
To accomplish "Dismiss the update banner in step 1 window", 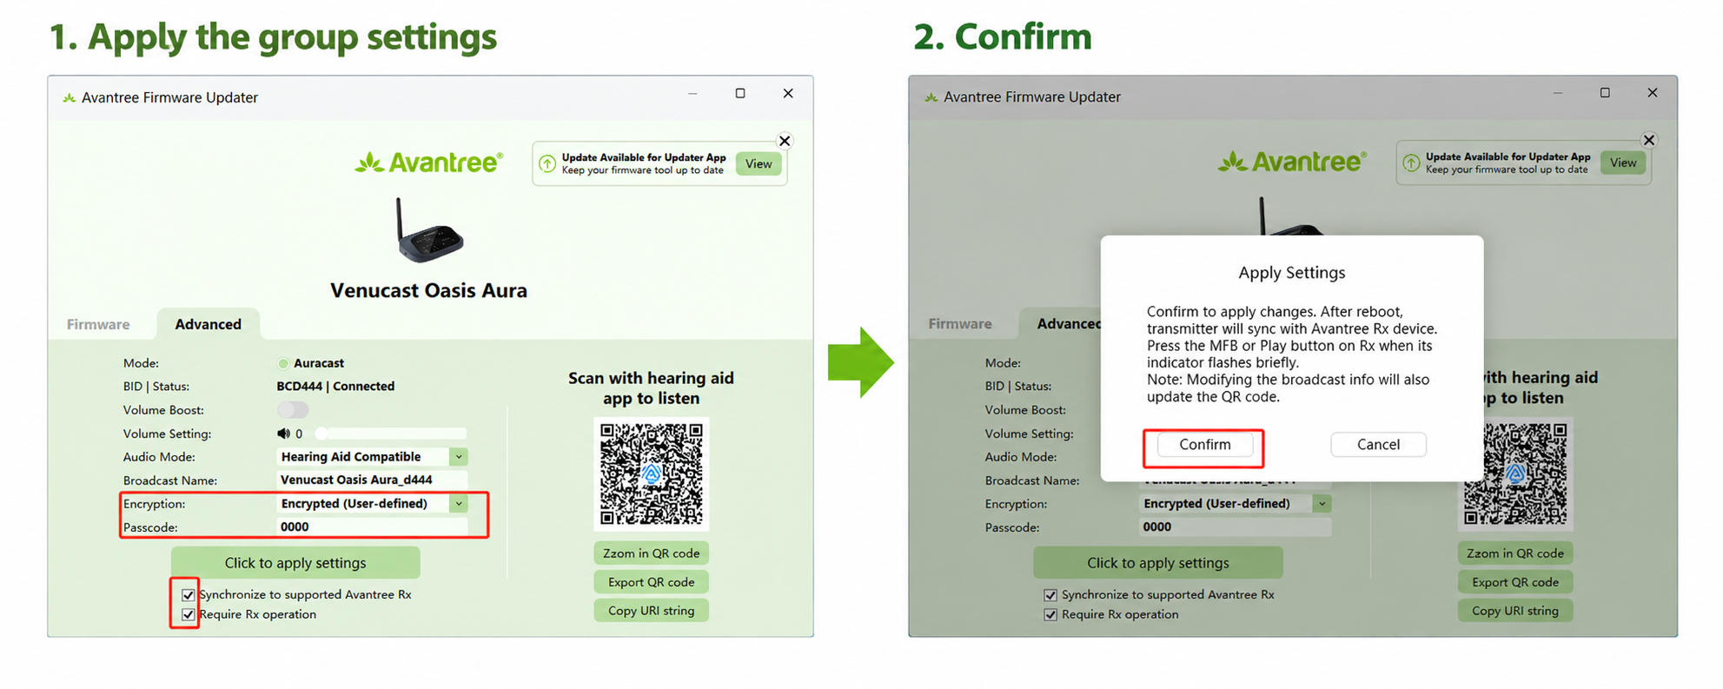I will pos(785,141).
